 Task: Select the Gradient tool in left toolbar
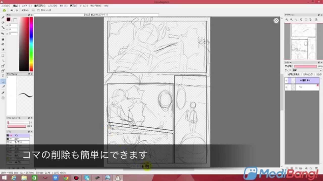click(3, 50)
